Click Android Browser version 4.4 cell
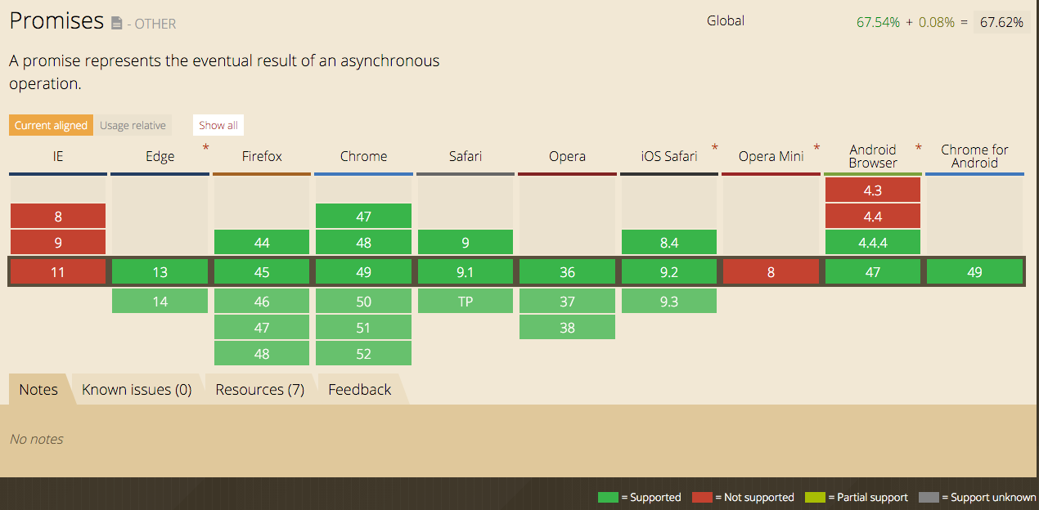The width and height of the screenshot is (1039, 510). click(873, 217)
